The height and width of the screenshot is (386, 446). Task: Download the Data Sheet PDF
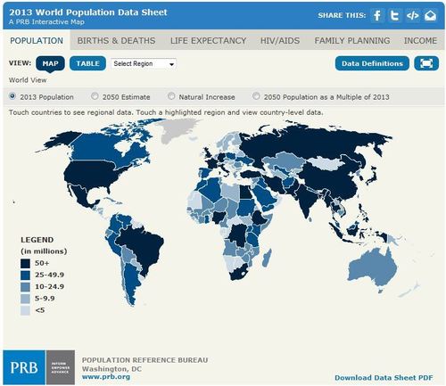(384, 378)
